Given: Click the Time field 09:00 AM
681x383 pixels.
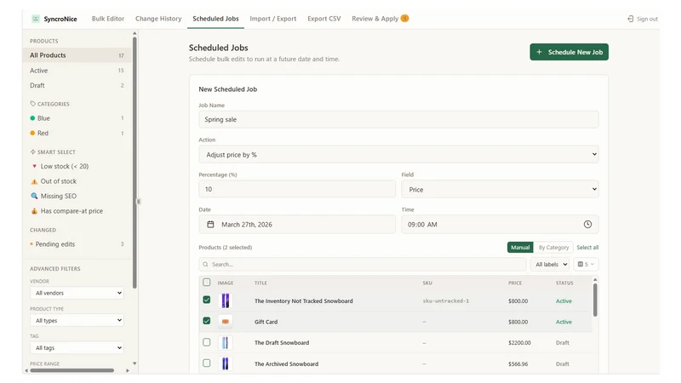Looking at the screenshot, I should 500,225.
